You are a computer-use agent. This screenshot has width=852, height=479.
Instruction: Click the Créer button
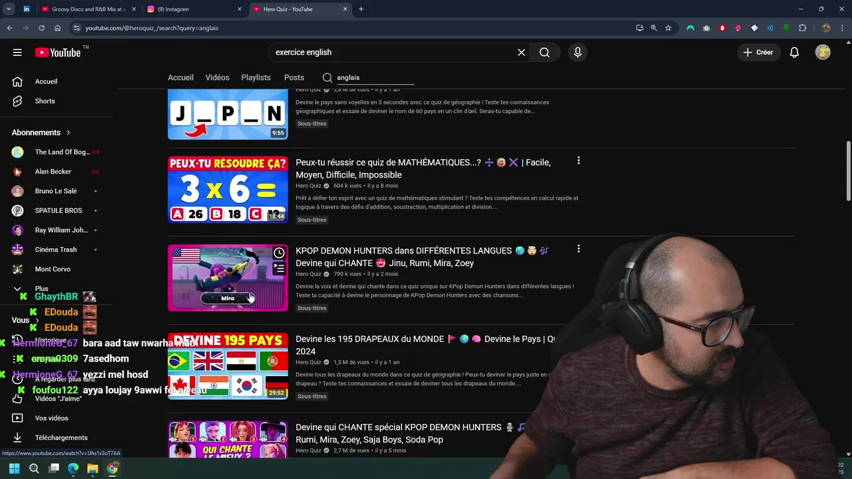758,53
